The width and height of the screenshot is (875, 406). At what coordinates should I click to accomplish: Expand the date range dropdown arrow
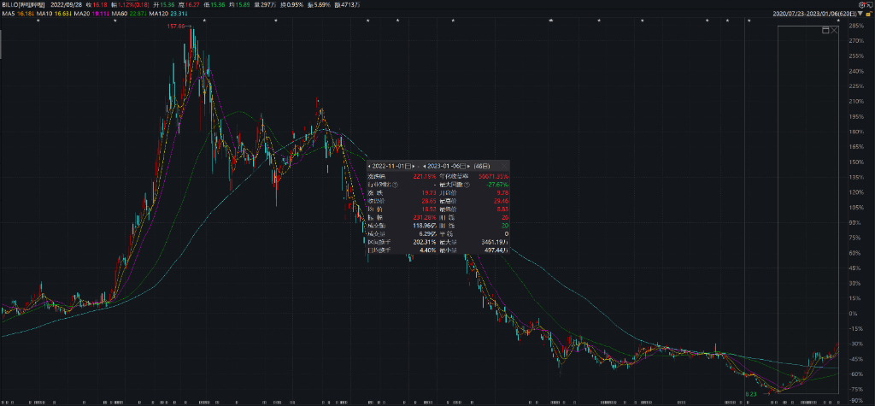click(x=860, y=15)
